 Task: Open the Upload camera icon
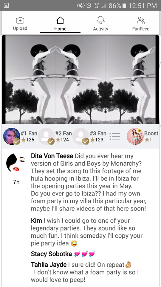[x=20, y=20]
